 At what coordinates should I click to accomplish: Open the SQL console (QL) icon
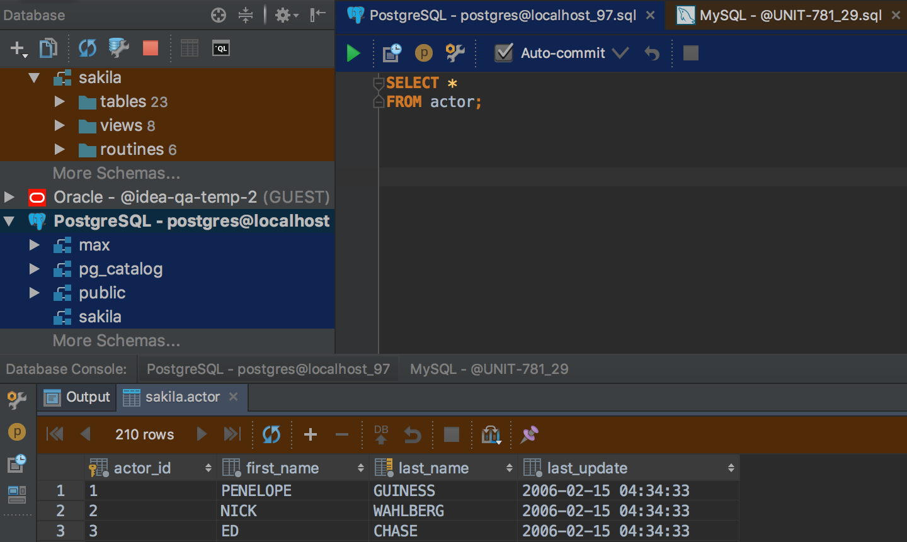221,48
